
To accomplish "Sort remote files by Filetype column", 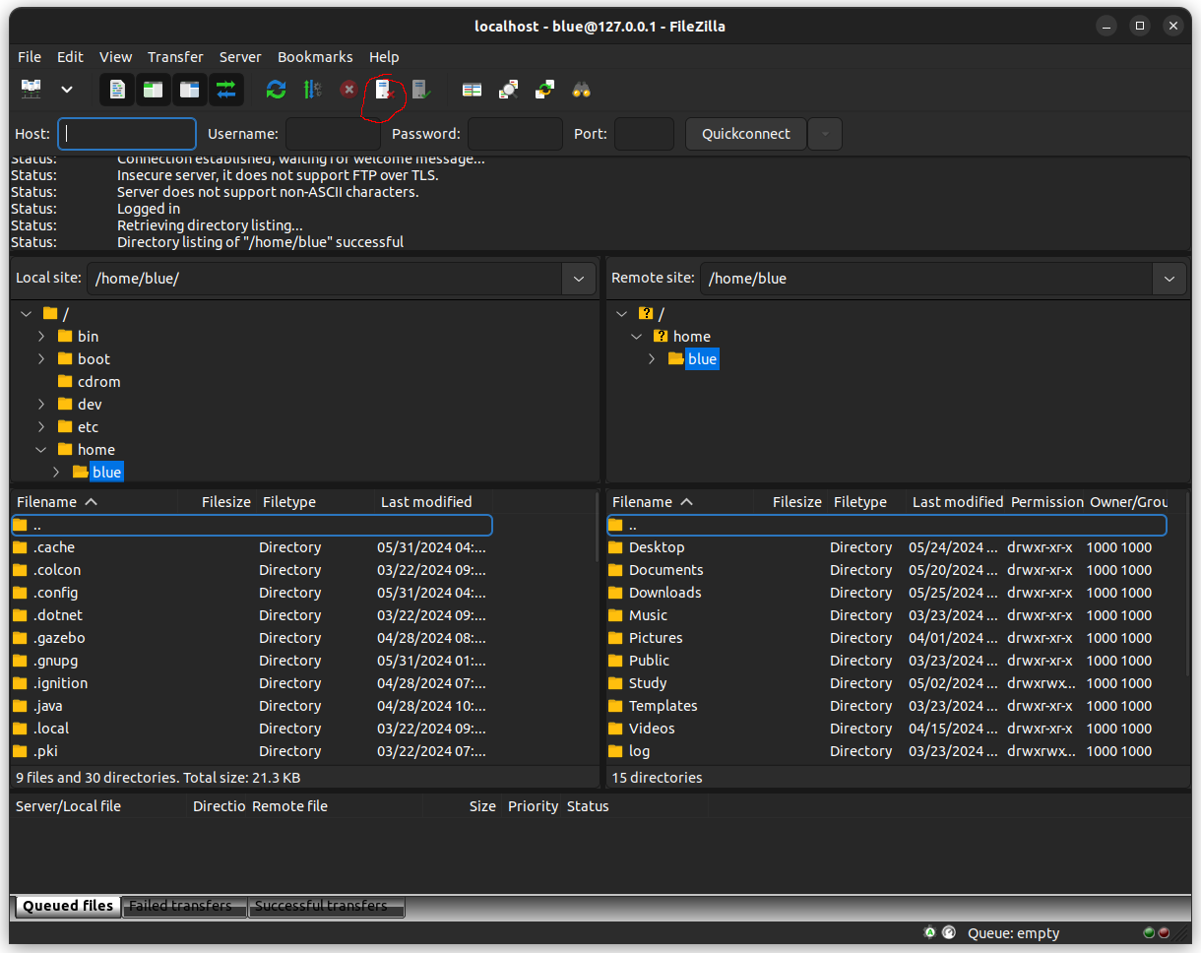I will coord(867,502).
